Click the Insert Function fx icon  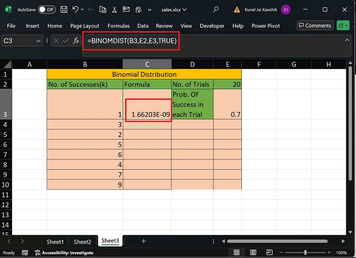(x=76, y=41)
